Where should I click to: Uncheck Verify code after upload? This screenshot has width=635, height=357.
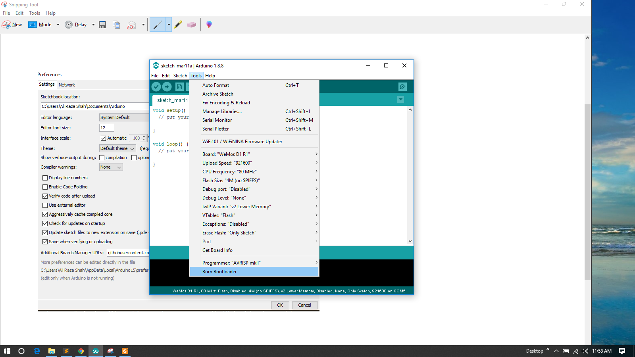tap(45, 196)
